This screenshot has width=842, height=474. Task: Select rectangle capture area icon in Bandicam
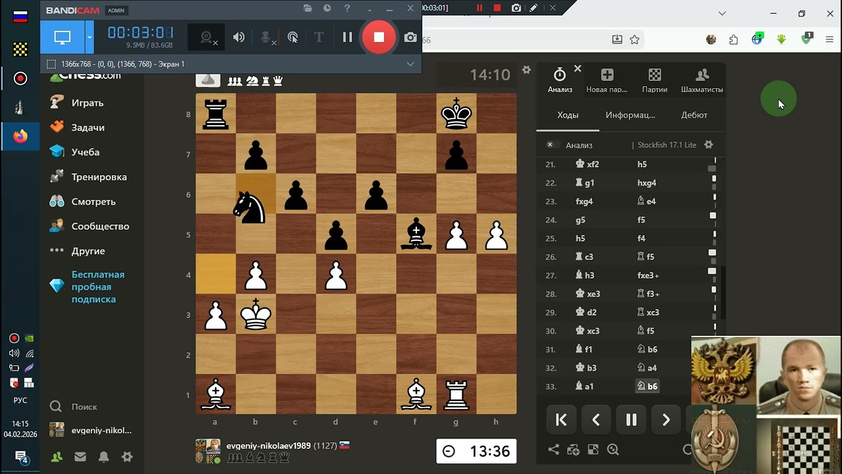tap(51, 64)
